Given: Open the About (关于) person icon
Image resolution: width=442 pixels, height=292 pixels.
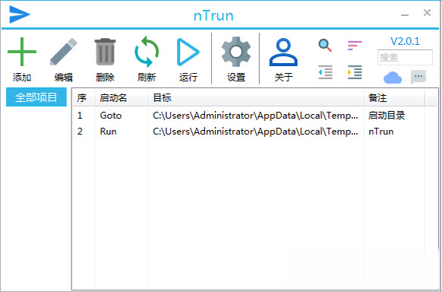Looking at the screenshot, I should coord(283,52).
